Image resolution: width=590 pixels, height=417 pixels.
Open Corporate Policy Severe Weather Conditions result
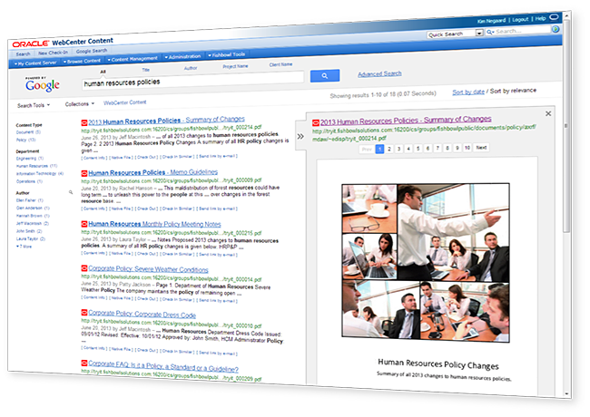148,269
